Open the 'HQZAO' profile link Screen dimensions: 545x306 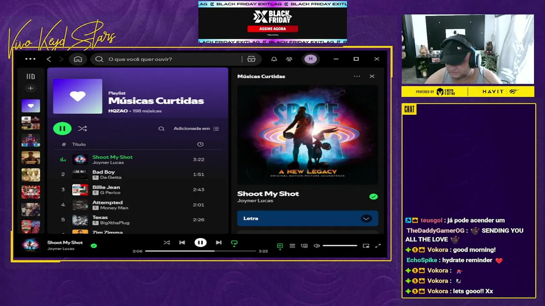[x=117, y=111]
